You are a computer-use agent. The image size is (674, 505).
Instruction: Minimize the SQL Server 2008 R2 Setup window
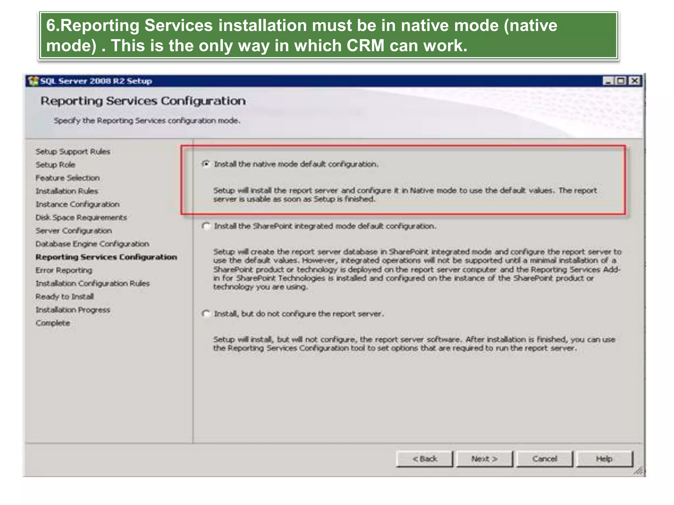click(x=608, y=81)
